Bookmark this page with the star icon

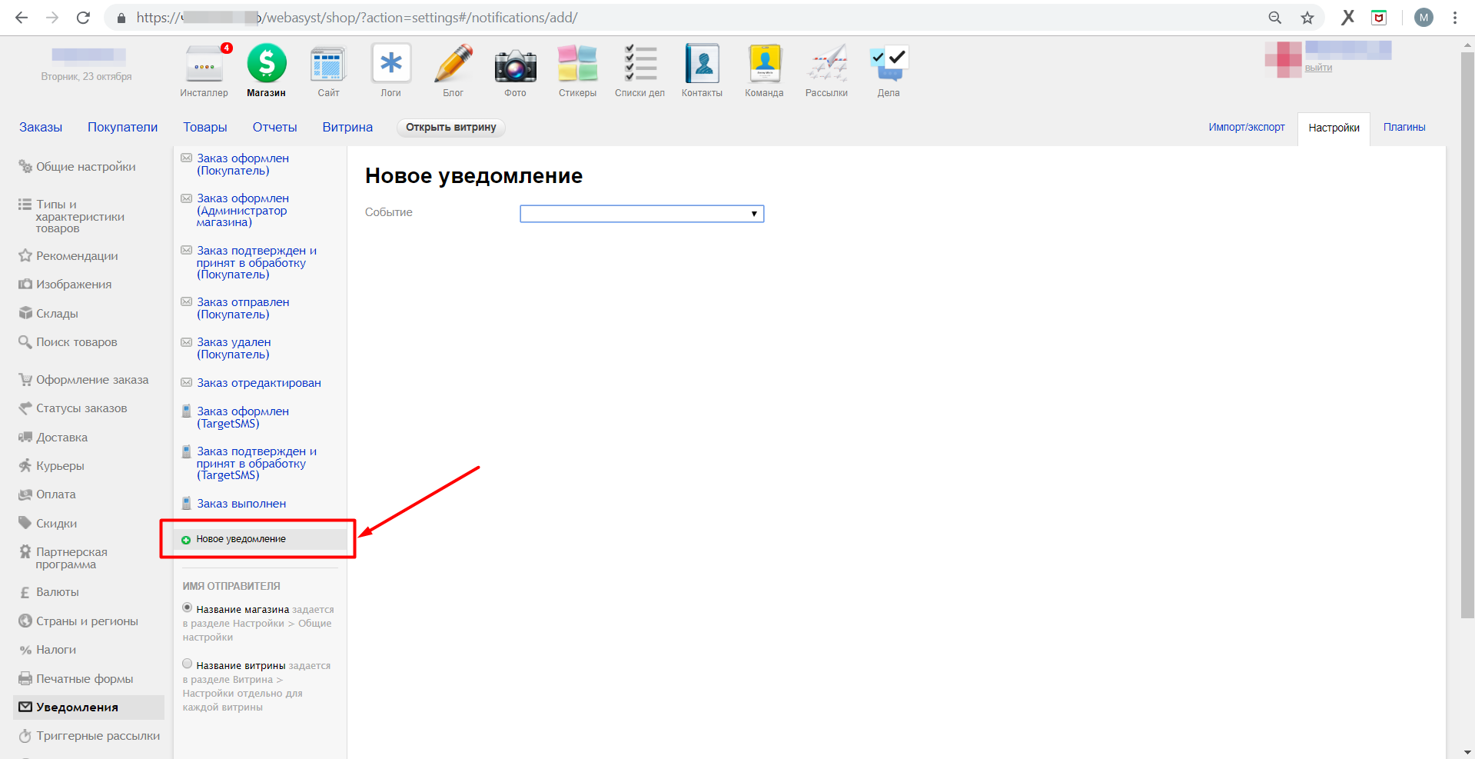(x=1307, y=18)
